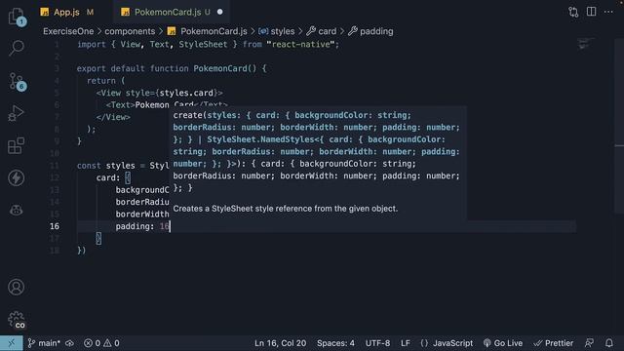Open the Explorer view in activity bar

[x=16, y=17]
